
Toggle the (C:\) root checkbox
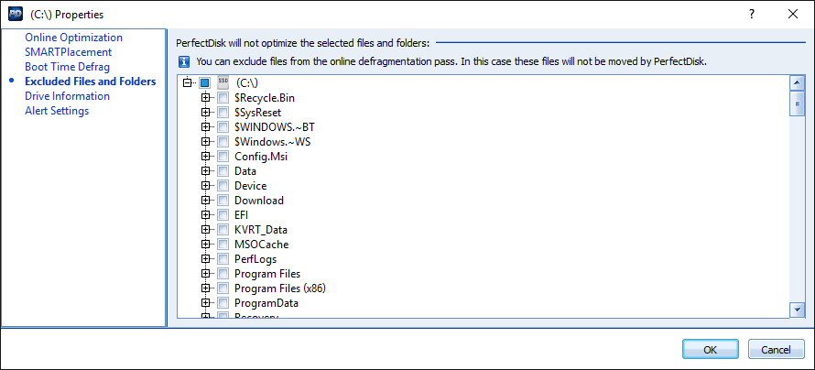tap(205, 83)
